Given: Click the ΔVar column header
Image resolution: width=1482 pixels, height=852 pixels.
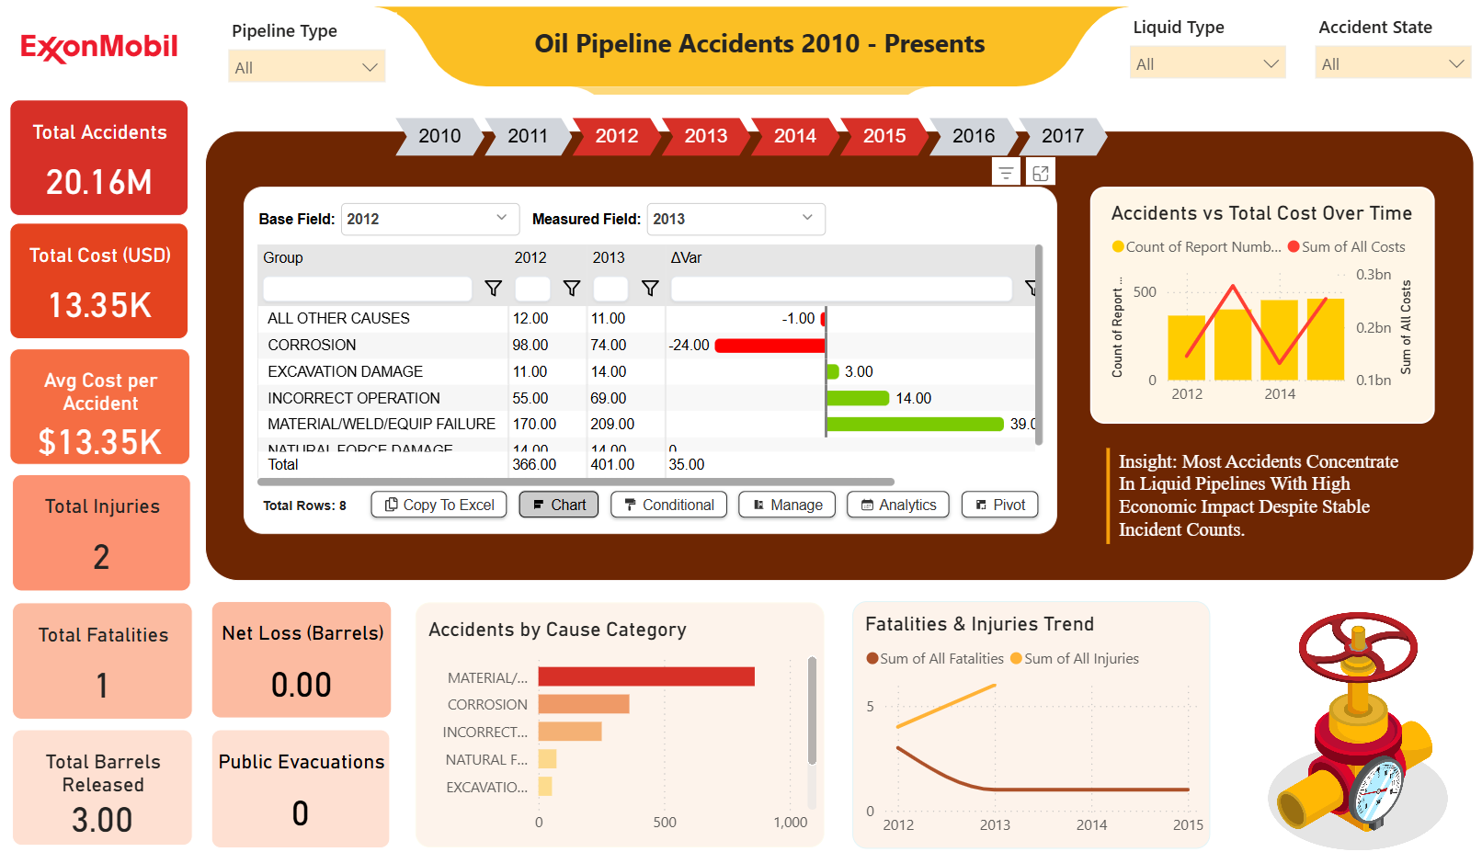Looking at the screenshot, I should 686,258.
